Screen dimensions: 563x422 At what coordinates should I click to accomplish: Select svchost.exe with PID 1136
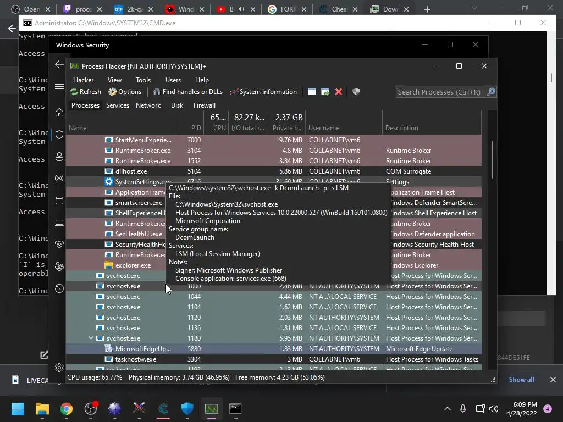(274, 328)
